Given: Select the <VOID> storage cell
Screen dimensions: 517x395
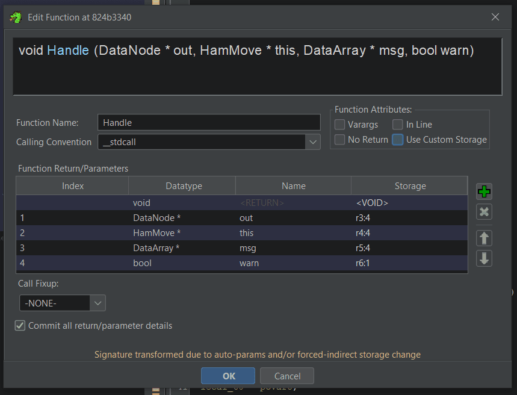Looking at the screenshot, I should (x=410, y=202).
